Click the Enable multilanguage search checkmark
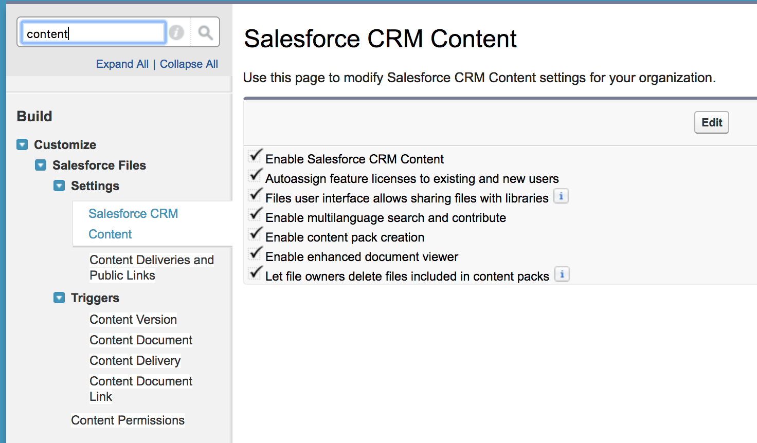Image resolution: width=757 pixels, height=443 pixels. pos(256,215)
